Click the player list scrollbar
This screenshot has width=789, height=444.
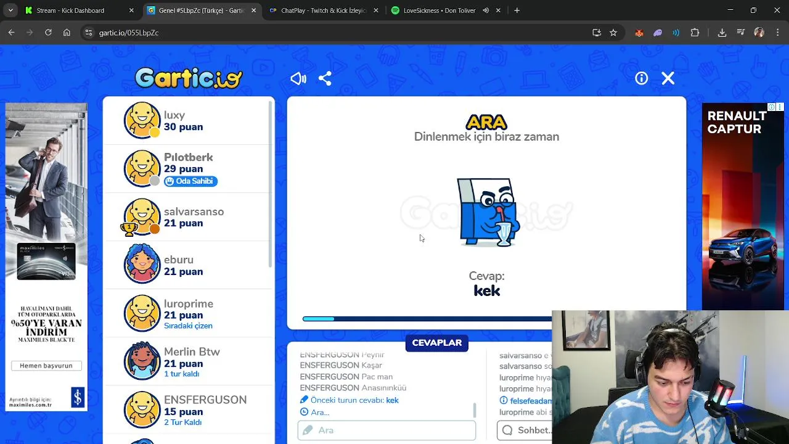pyautogui.click(x=271, y=184)
